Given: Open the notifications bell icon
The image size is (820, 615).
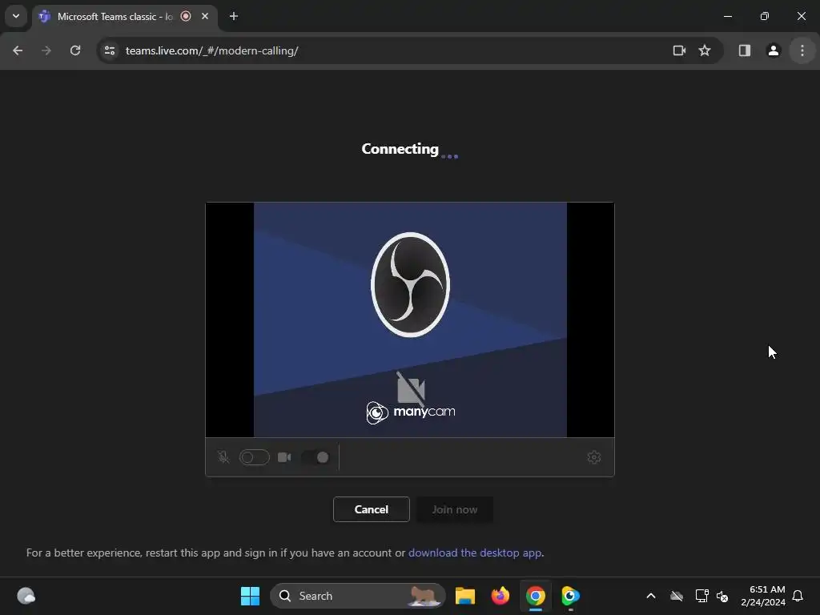Looking at the screenshot, I should pos(798,596).
